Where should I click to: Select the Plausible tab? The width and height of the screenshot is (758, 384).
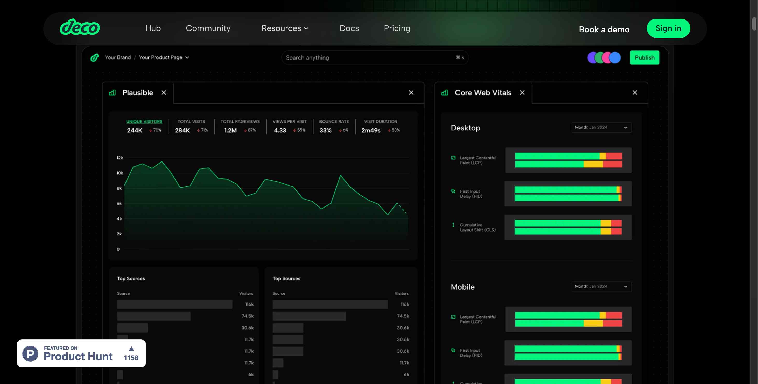pos(138,93)
